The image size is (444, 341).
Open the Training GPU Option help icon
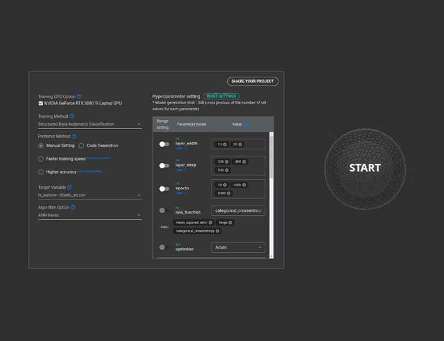click(x=79, y=97)
